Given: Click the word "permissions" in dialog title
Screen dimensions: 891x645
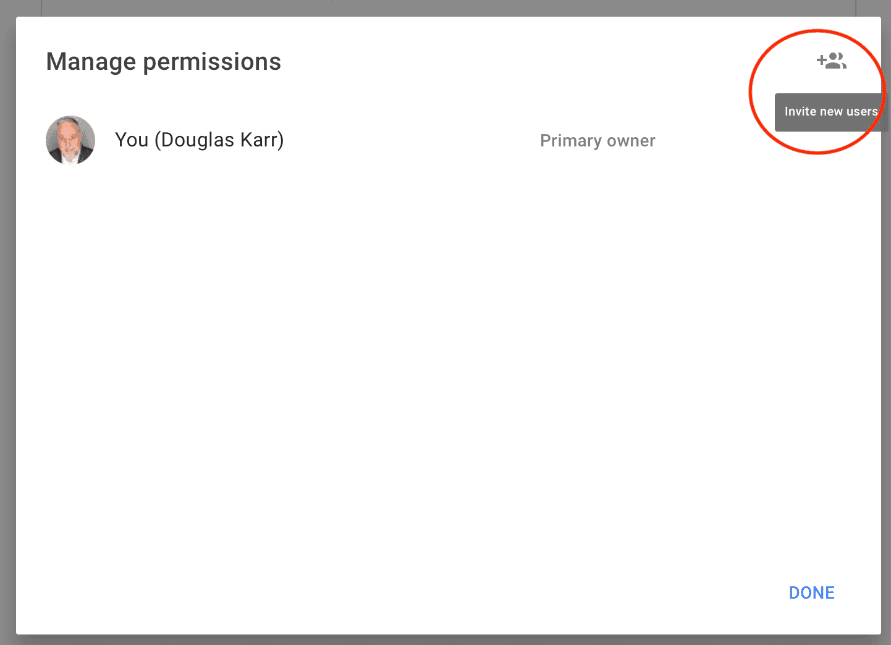Looking at the screenshot, I should (x=212, y=62).
